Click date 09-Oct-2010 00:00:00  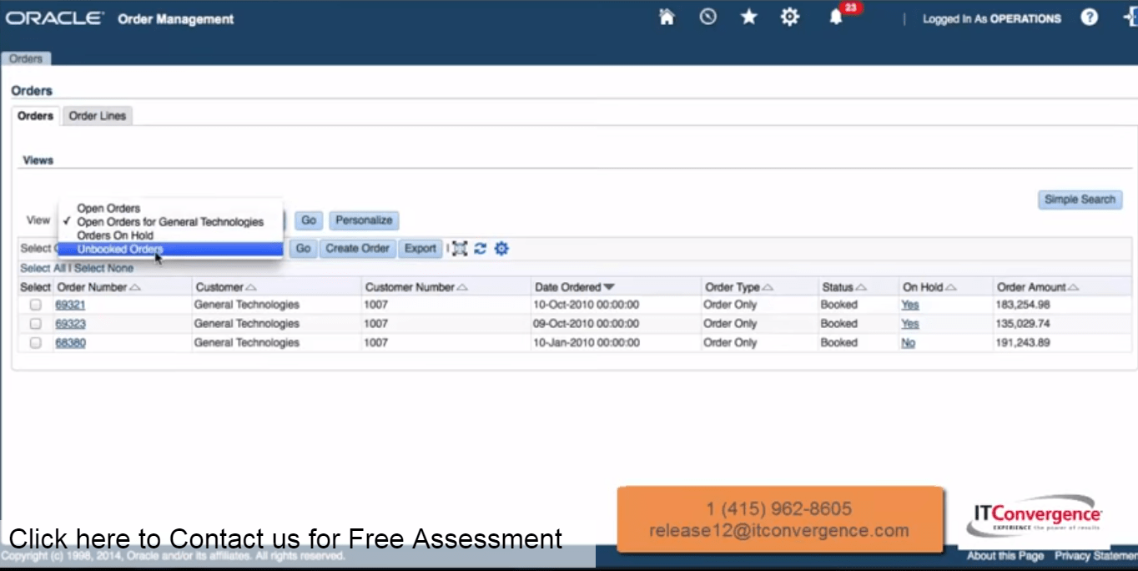point(587,324)
